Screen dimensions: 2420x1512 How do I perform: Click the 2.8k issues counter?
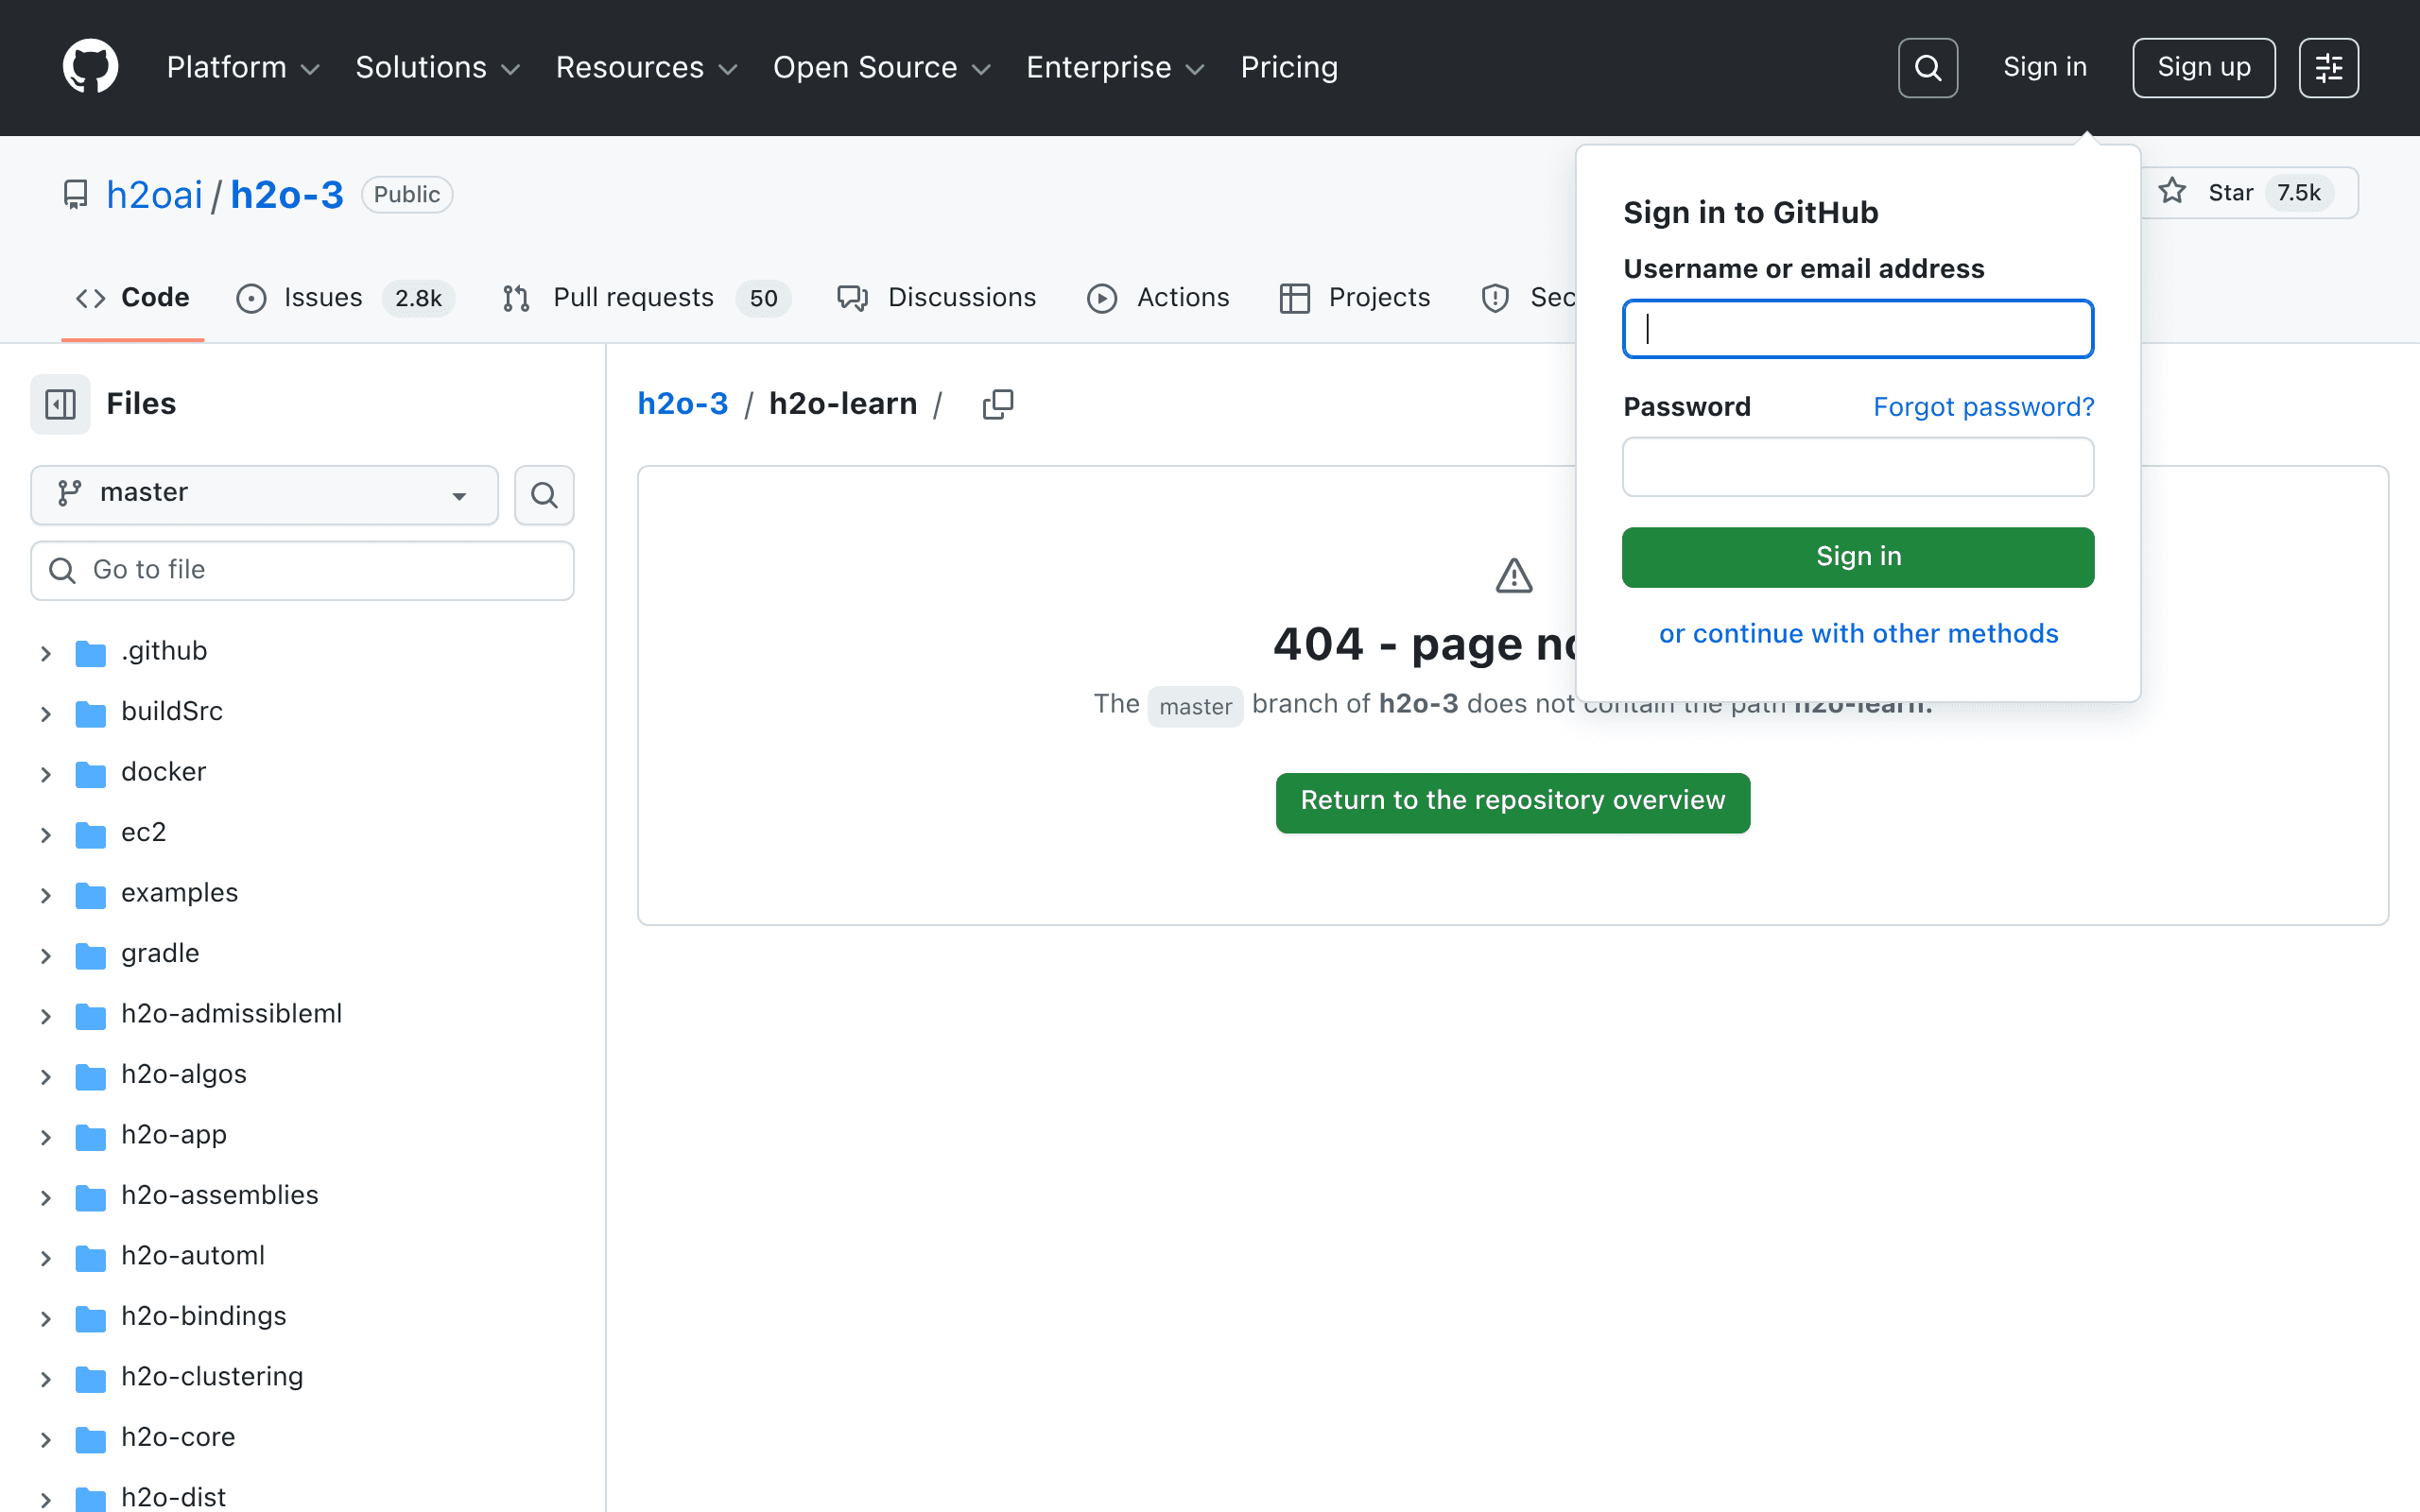coord(418,299)
